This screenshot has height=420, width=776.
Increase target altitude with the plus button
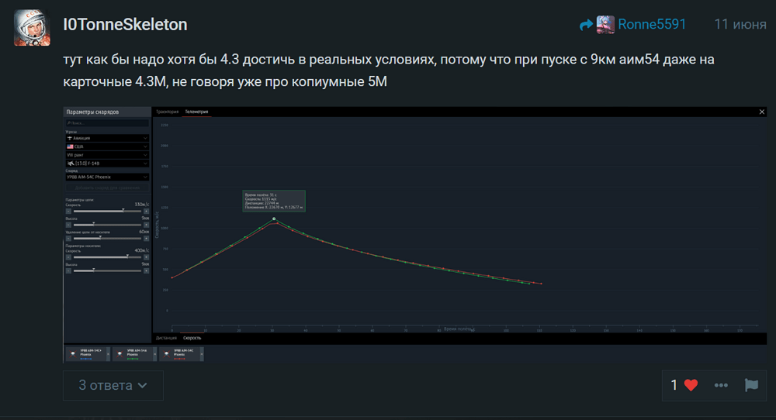[x=146, y=225]
